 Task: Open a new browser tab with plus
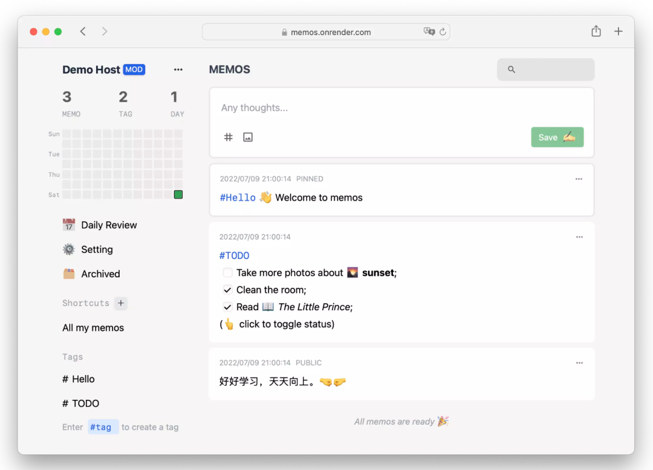[619, 31]
